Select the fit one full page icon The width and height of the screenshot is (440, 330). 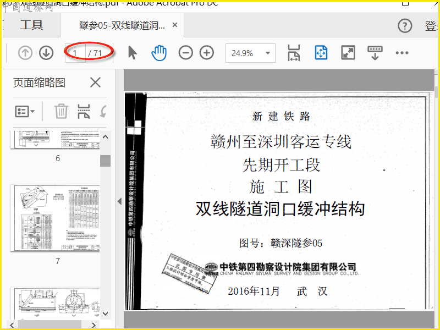click(x=321, y=52)
